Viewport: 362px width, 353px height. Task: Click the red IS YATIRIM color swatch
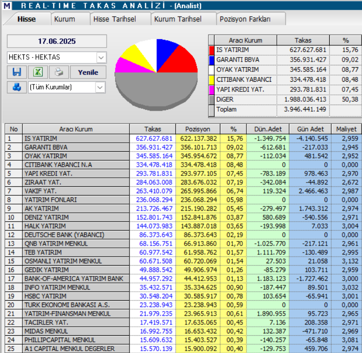click(x=211, y=50)
